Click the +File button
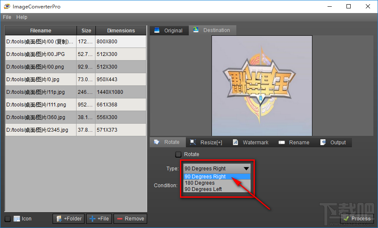 pos(99,219)
